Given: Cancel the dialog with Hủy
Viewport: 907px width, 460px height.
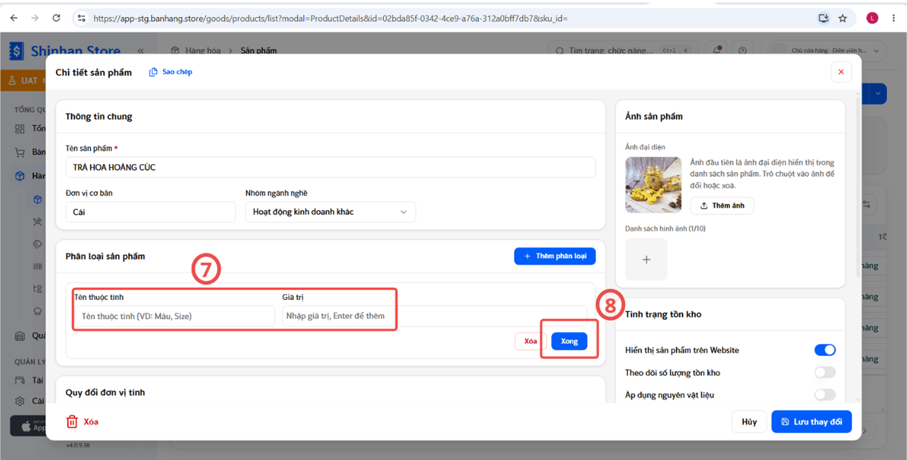Looking at the screenshot, I should coord(749,422).
